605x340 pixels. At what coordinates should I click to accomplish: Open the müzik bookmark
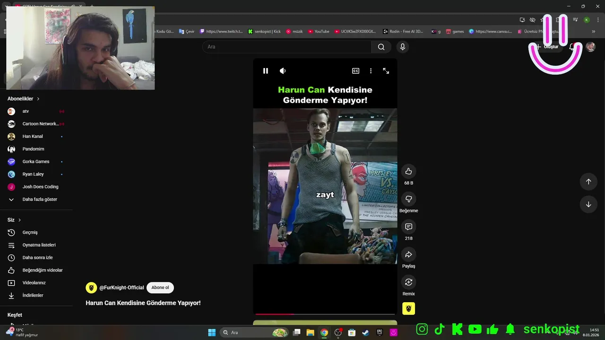[294, 32]
